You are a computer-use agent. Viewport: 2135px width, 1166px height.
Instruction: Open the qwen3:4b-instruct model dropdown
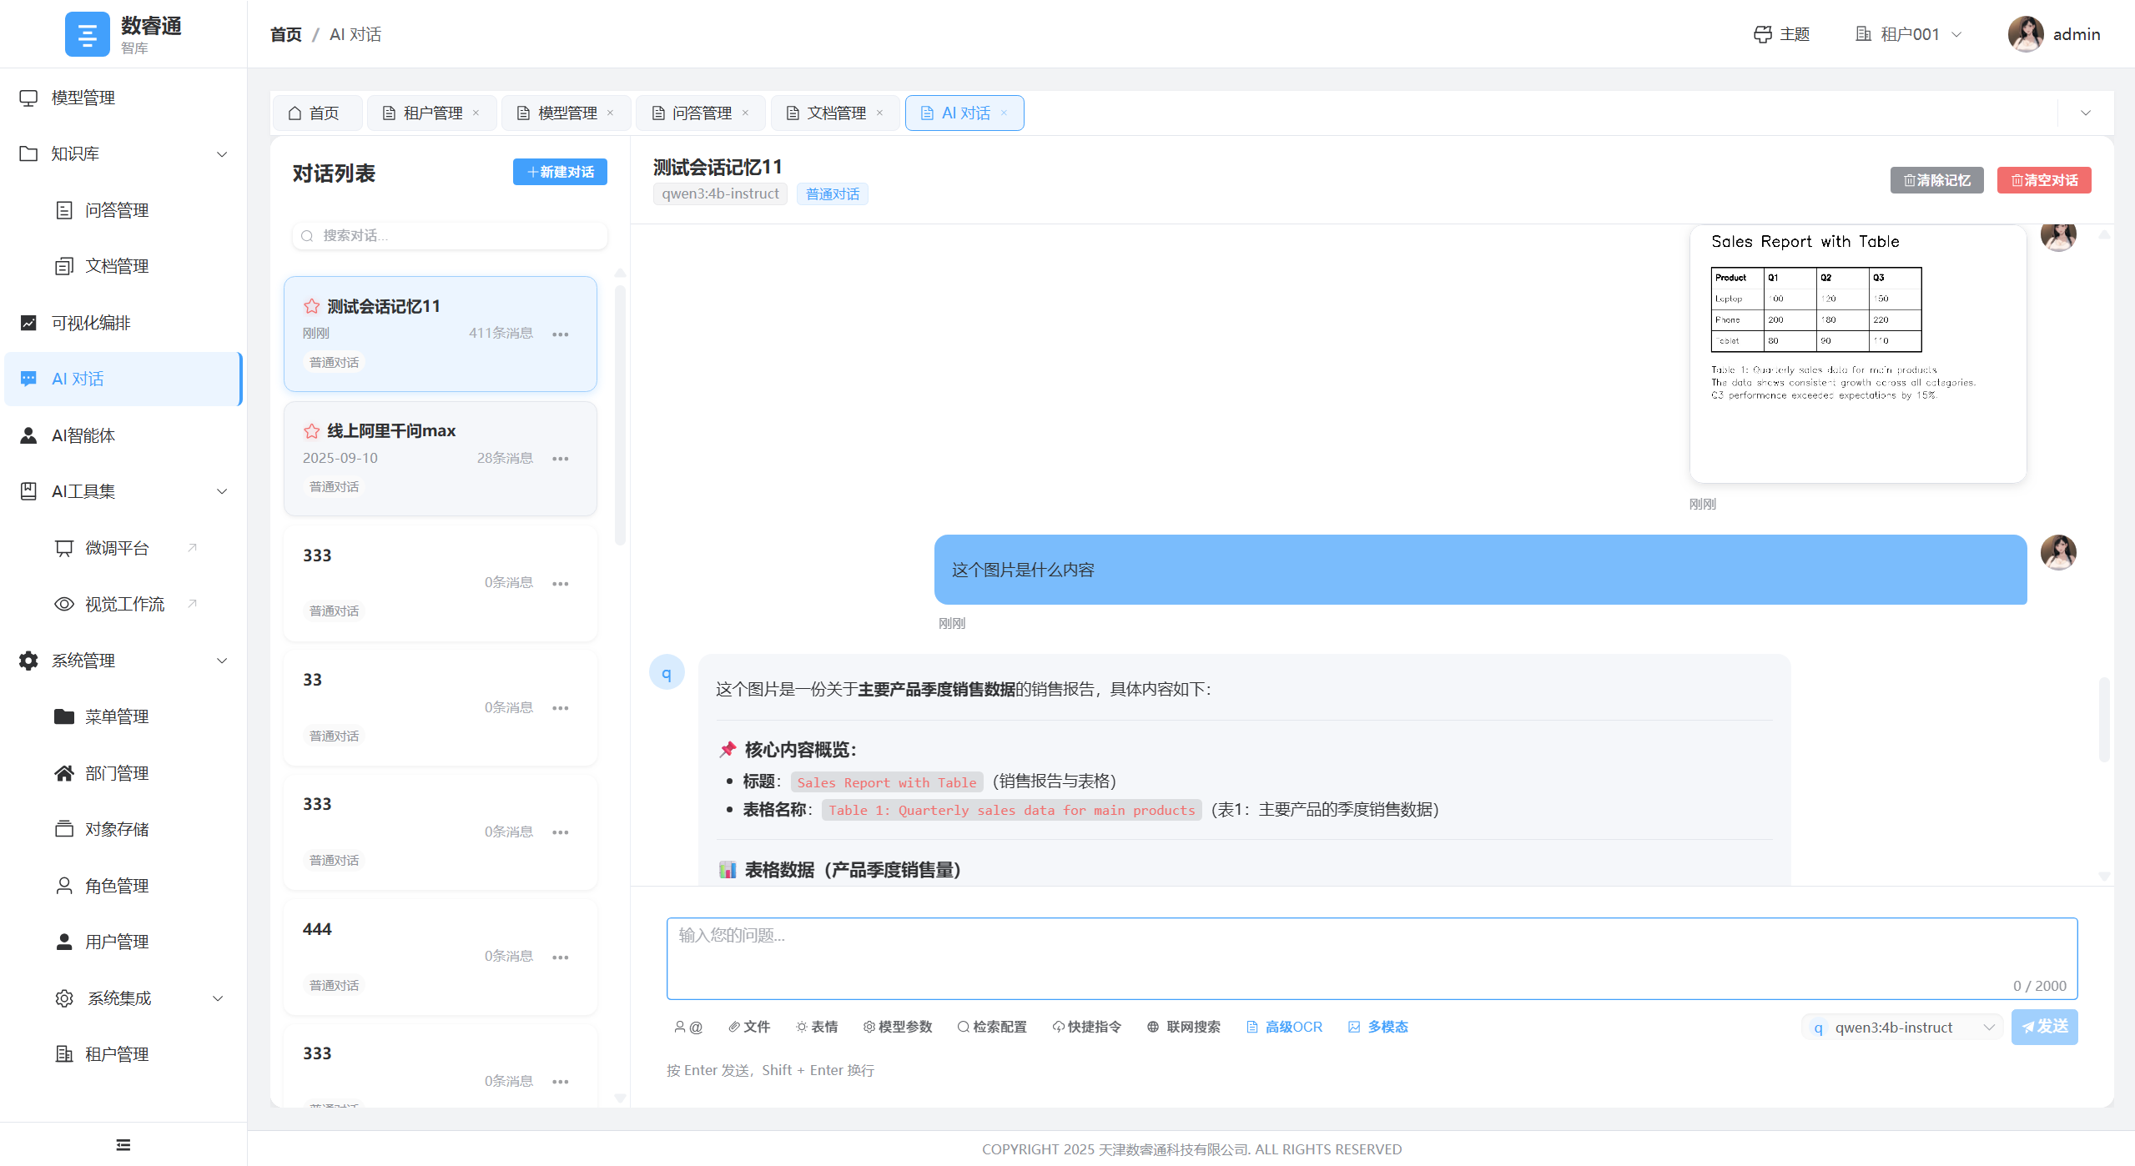[x=1901, y=1027]
